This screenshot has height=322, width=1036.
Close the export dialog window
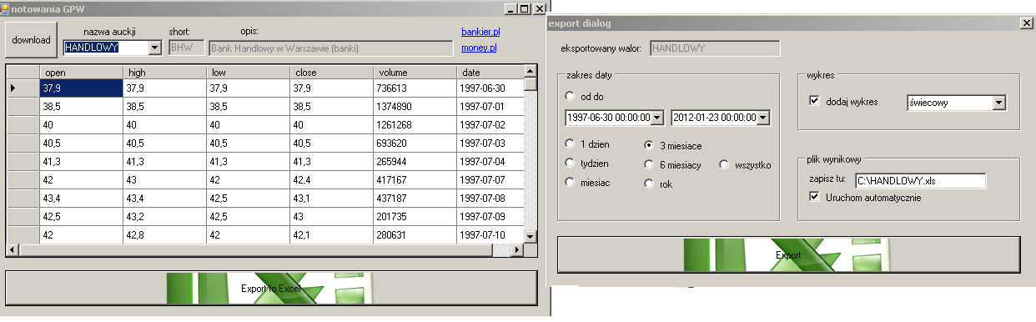(1026, 23)
